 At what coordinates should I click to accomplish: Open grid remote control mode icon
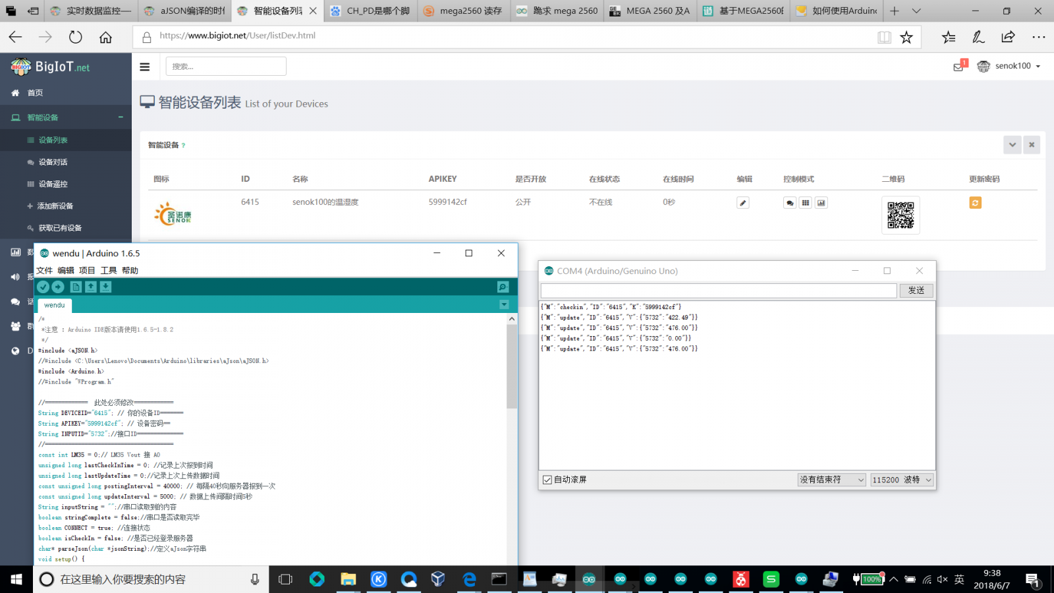(806, 203)
